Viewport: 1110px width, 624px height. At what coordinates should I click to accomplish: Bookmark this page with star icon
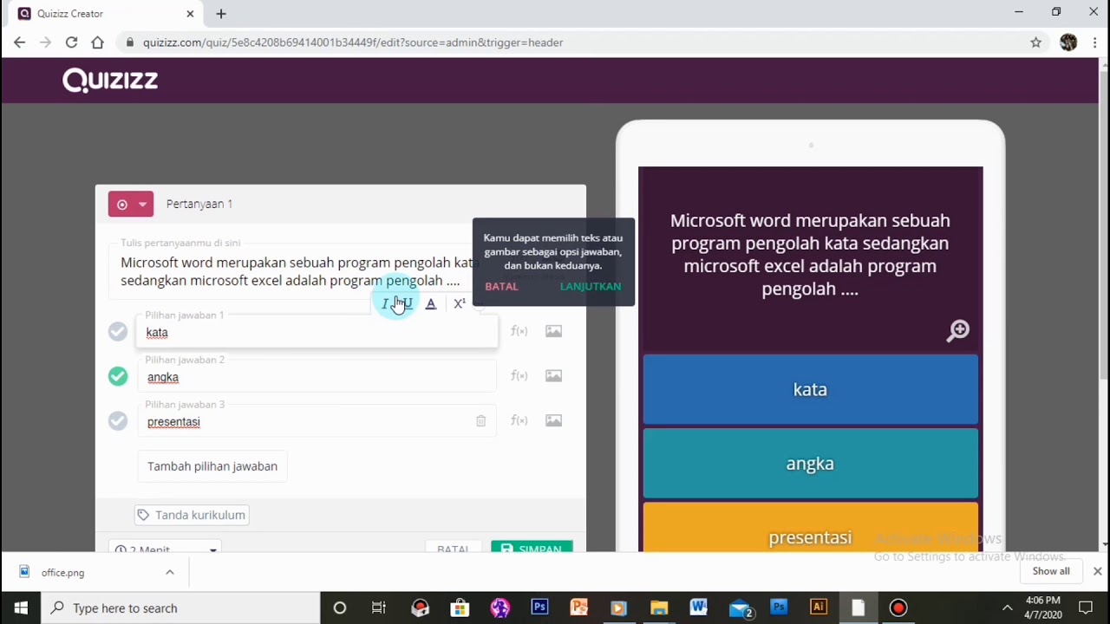(x=1035, y=42)
